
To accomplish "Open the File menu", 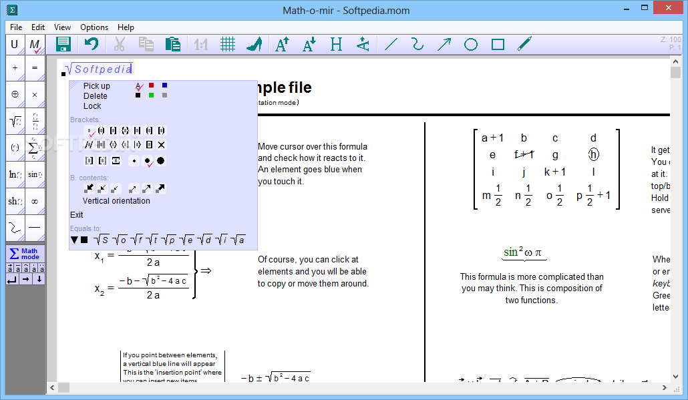I will click(16, 27).
